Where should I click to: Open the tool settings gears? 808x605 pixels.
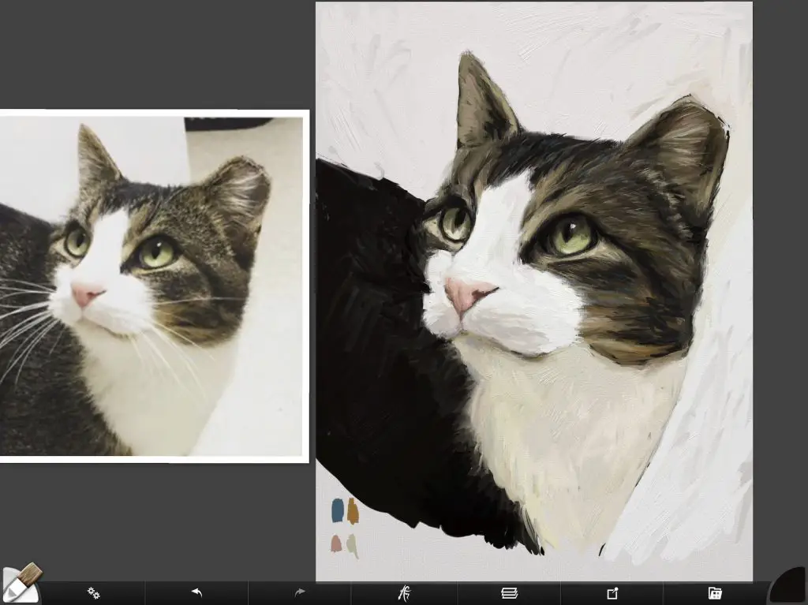click(93, 593)
